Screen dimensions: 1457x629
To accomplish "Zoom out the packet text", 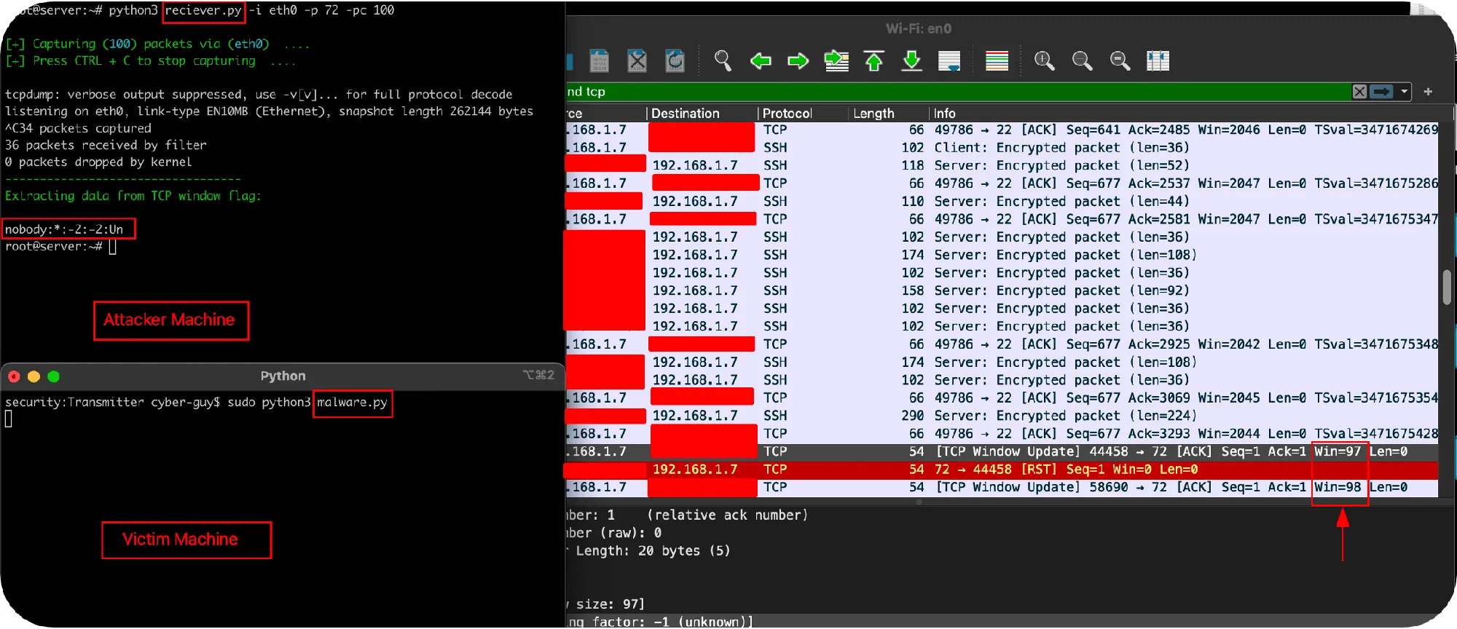I will click(x=1082, y=61).
